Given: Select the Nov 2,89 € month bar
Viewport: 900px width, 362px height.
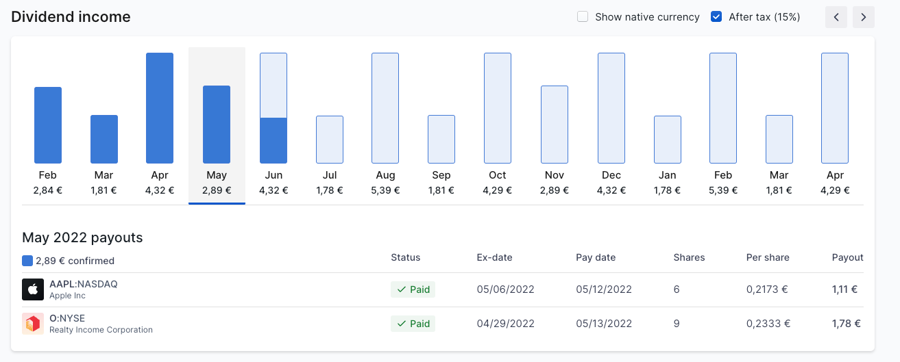Looking at the screenshot, I should point(555,125).
